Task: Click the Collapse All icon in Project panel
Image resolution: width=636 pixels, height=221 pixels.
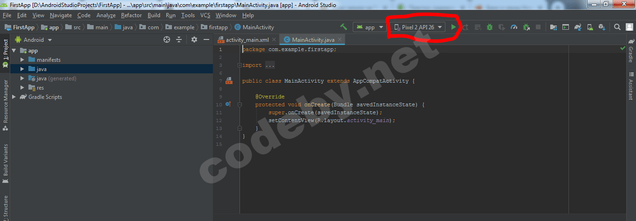Action: point(179,40)
